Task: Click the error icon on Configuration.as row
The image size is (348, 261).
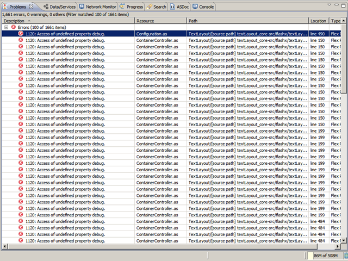Action: [21, 34]
